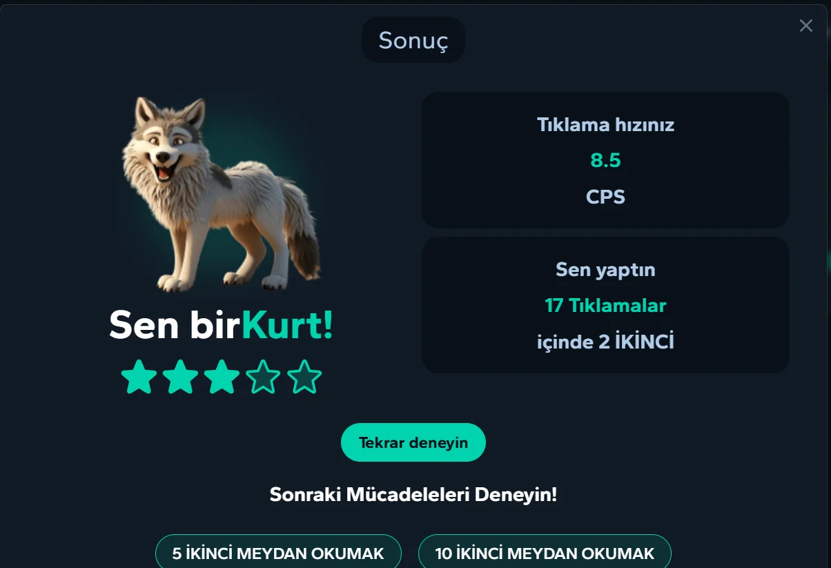Click the fifth outlined star
The height and width of the screenshot is (568, 831).
(x=304, y=377)
